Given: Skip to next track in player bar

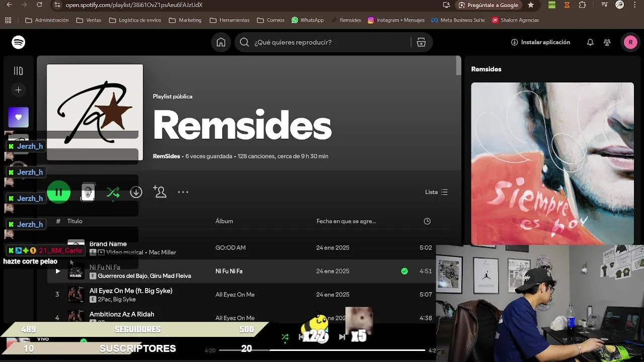Looking at the screenshot, I should [342, 337].
